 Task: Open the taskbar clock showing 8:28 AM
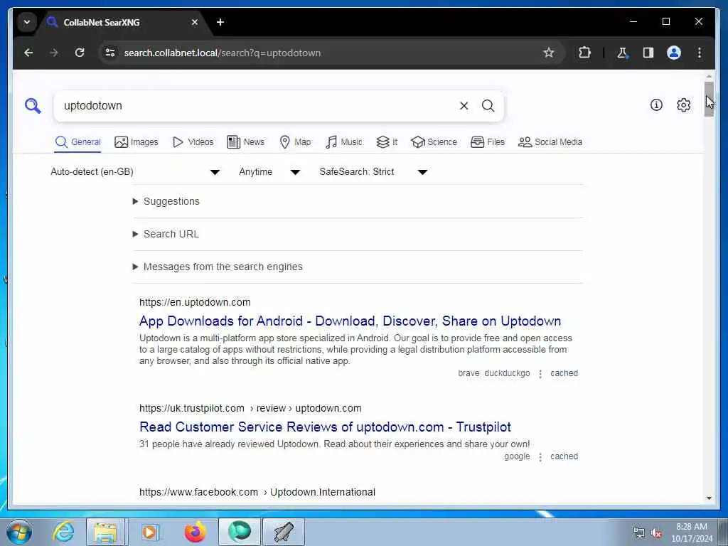[x=692, y=532]
